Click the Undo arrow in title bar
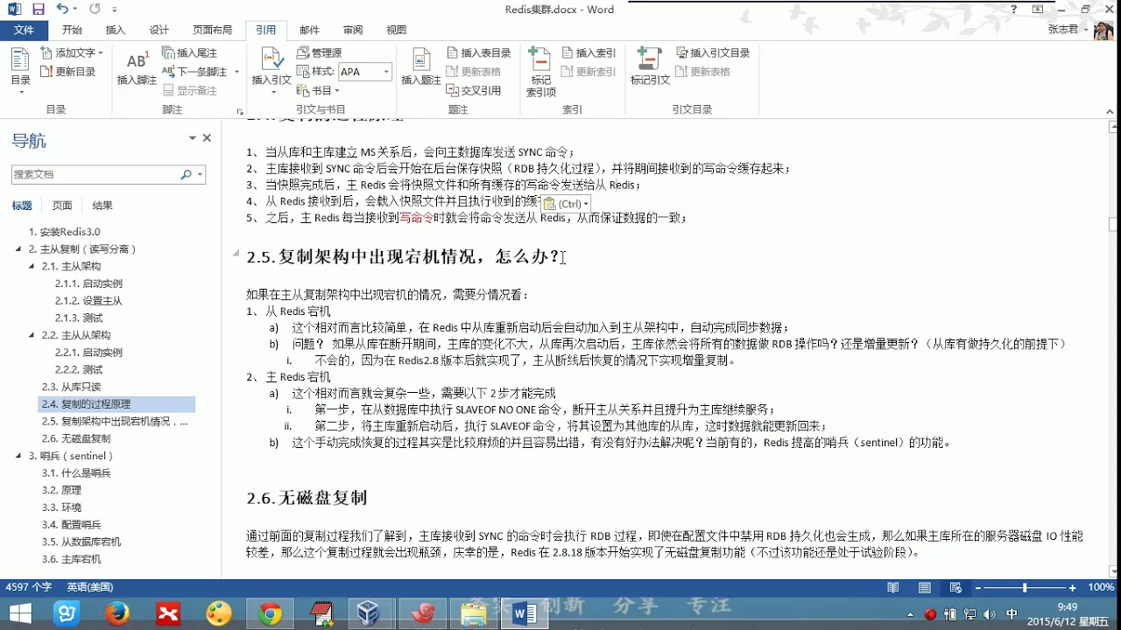This screenshot has width=1121, height=630. pyautogui.click(x=61, y=10)
